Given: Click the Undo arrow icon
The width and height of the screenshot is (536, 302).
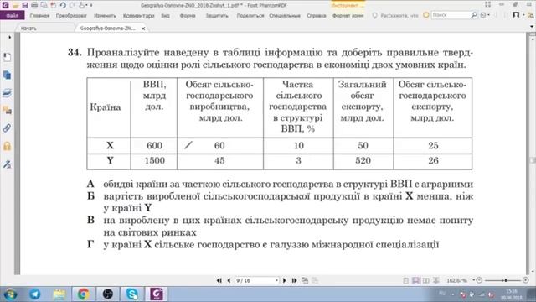Looking at the screenshot, I should click(63, 5).
